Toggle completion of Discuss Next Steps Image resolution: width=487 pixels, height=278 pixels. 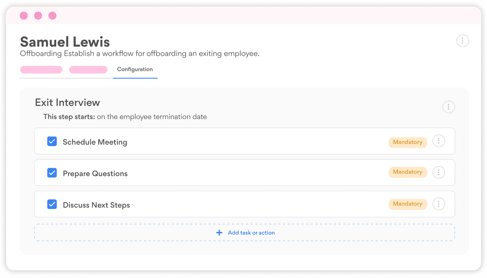[x=52, y=204]
